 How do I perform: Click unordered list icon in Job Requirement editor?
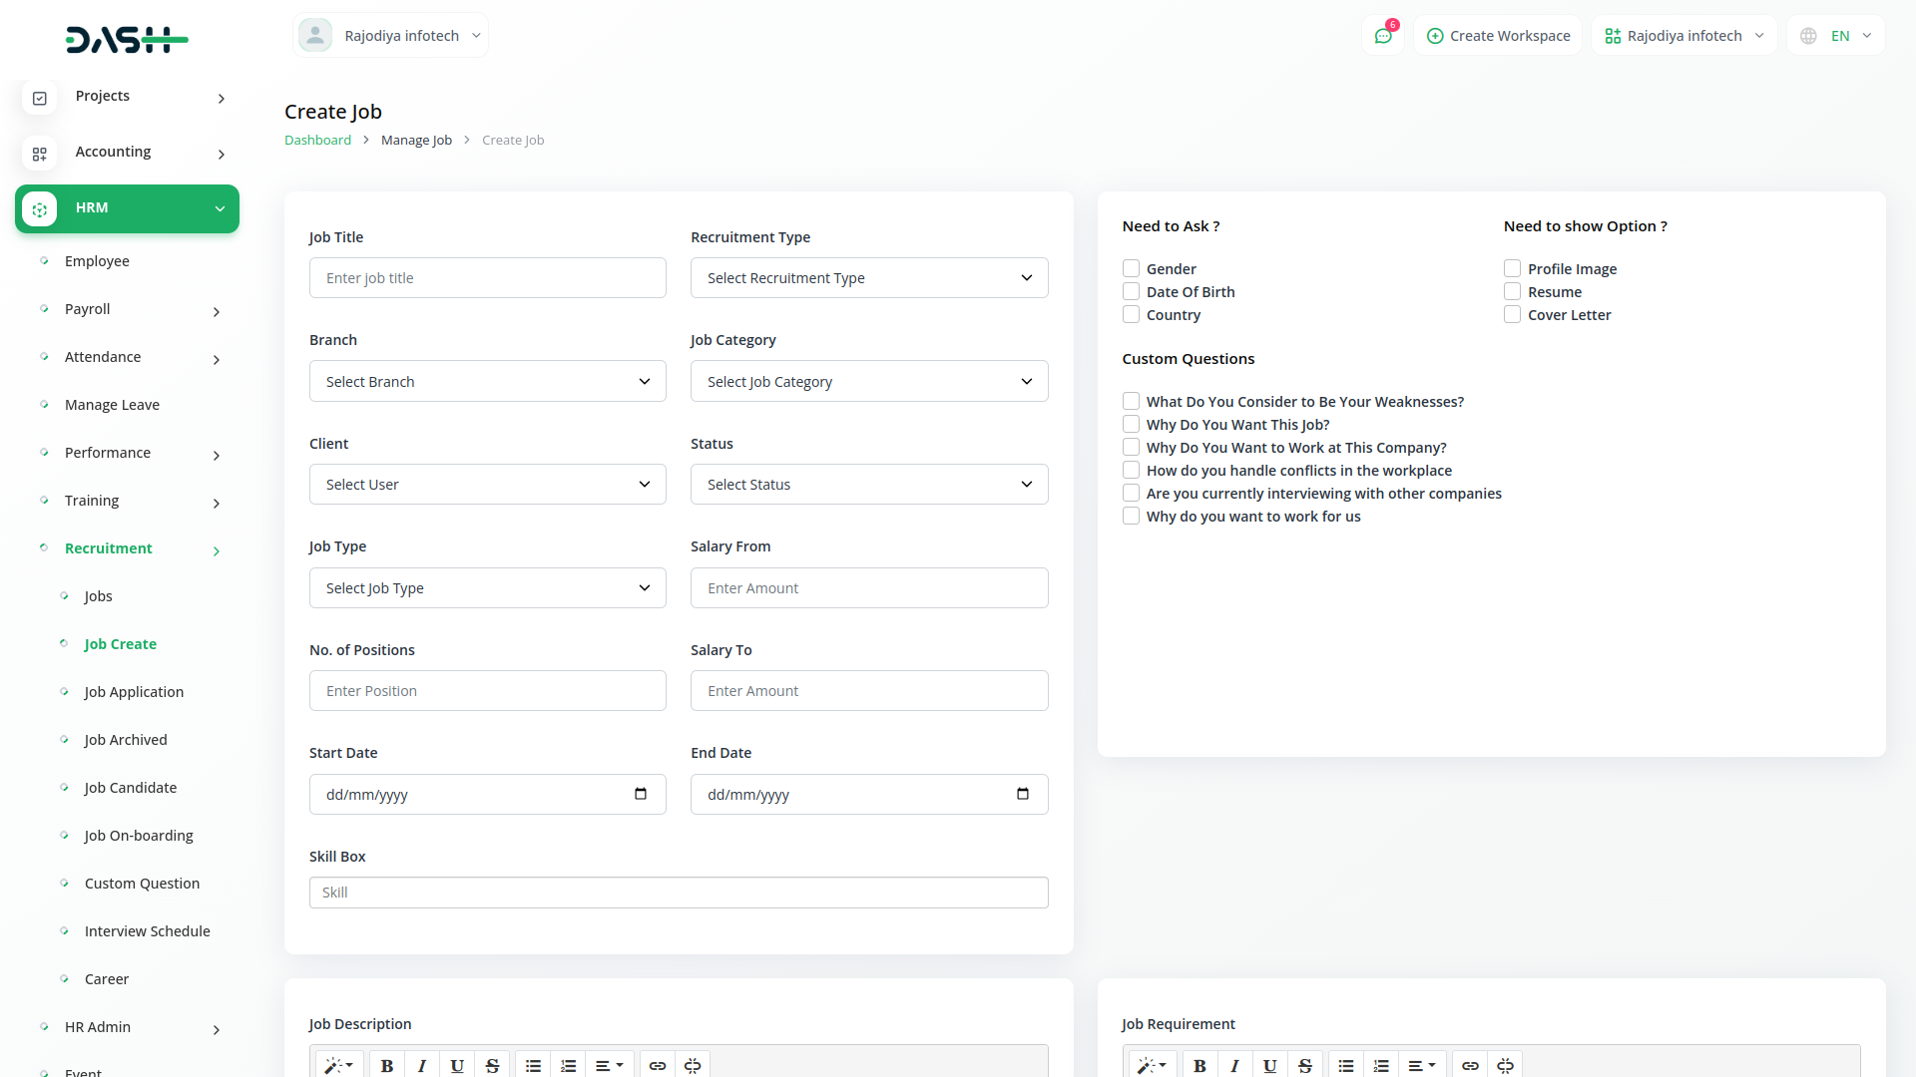1346,1065
